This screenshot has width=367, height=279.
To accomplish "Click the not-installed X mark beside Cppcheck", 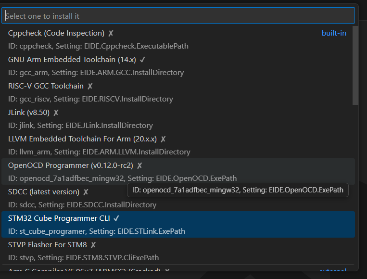I will point(111,34).
